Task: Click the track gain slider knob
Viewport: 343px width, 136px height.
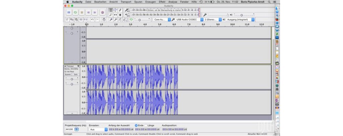Action: click(x=72, y=79)
